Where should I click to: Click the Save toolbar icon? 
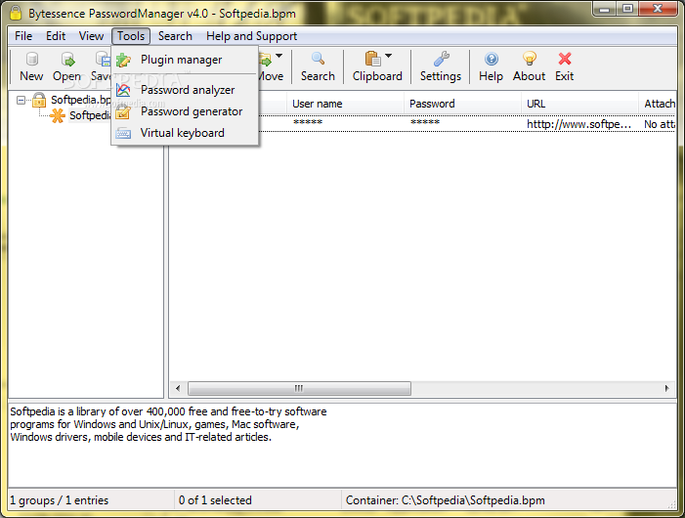[104, 59]
